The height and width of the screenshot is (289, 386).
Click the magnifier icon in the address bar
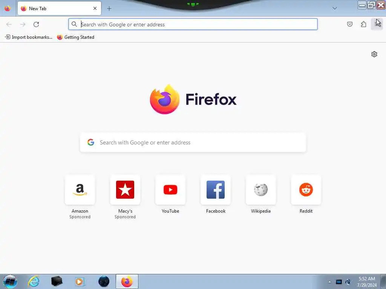[x=74, y=24]
